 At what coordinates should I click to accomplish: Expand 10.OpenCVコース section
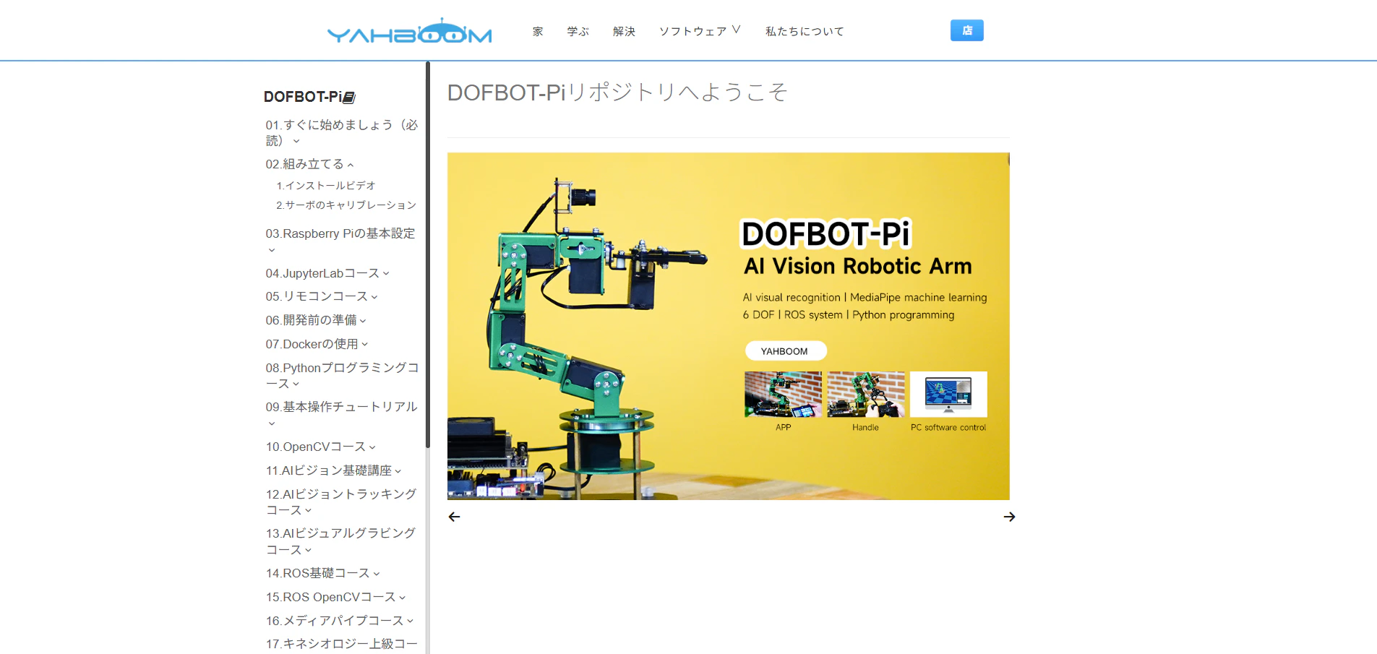tap(321, 447)
